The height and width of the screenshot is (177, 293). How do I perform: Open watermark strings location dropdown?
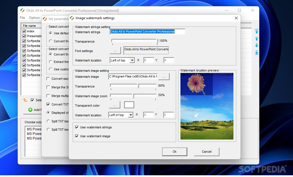tap(132, 60)
